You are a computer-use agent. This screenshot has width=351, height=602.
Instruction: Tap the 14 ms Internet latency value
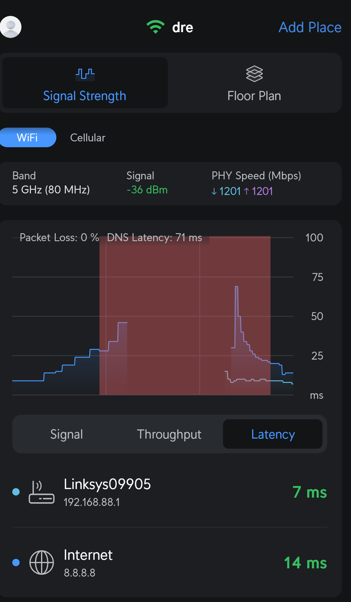click(305, 563)
